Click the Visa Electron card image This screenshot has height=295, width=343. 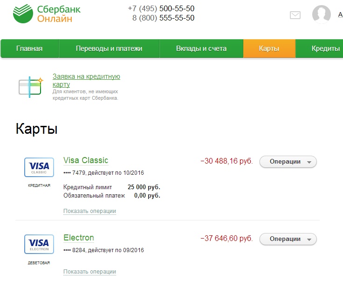[x=39, y=244]
